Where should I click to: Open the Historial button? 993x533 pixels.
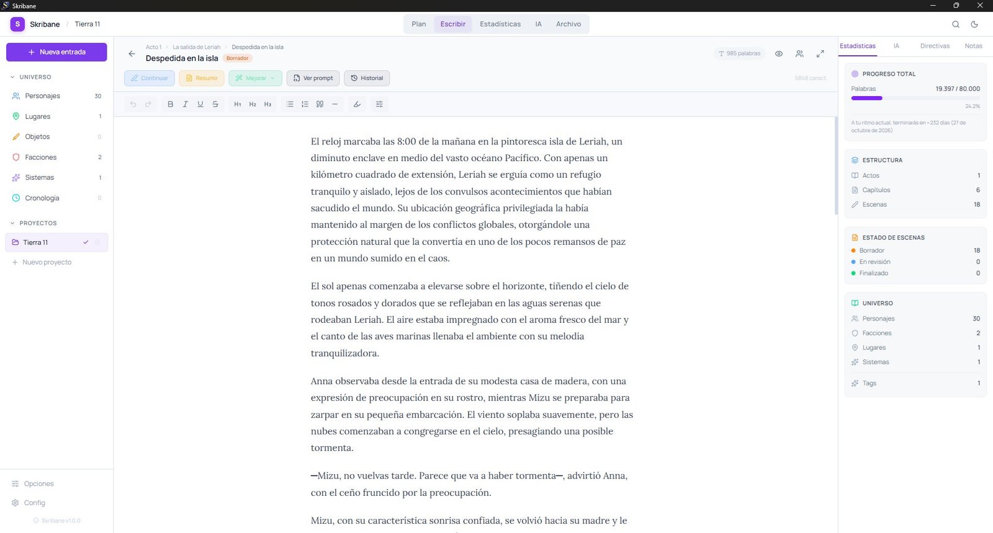(x=367, y=78)
